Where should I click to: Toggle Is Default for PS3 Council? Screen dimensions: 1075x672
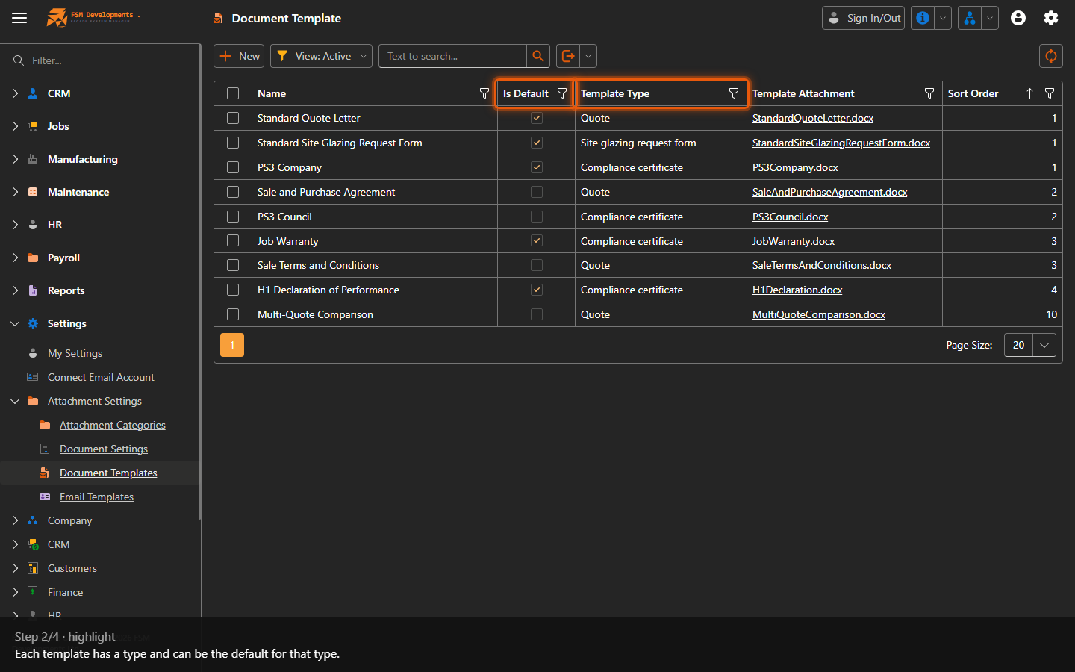click(537, 217)
